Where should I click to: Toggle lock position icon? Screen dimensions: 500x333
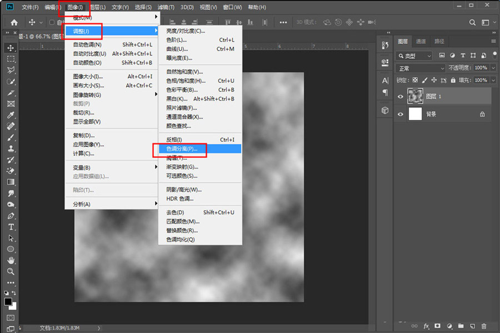click(x=434, y=80)
